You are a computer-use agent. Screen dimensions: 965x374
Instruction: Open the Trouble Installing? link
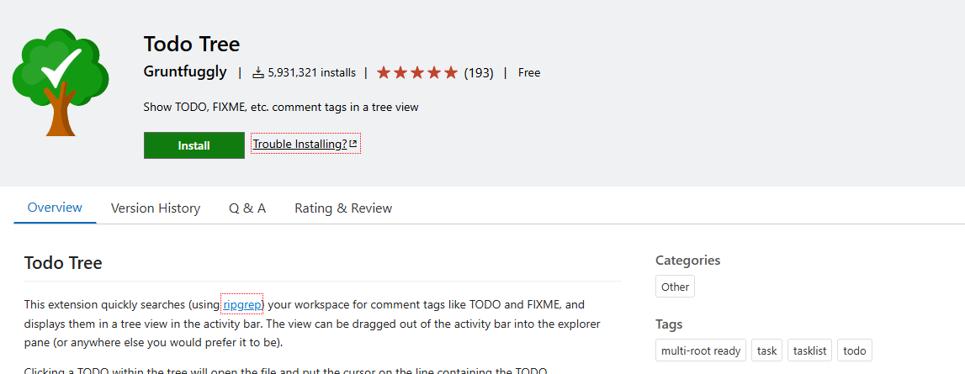[x=305, y=144]
